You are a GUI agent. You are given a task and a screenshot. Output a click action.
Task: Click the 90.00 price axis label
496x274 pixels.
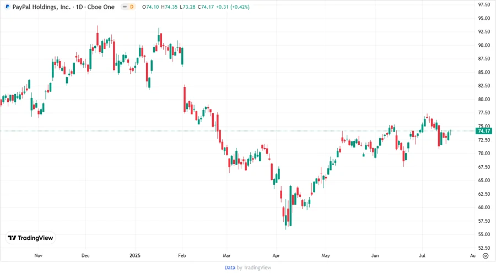[x=484, y=45]
